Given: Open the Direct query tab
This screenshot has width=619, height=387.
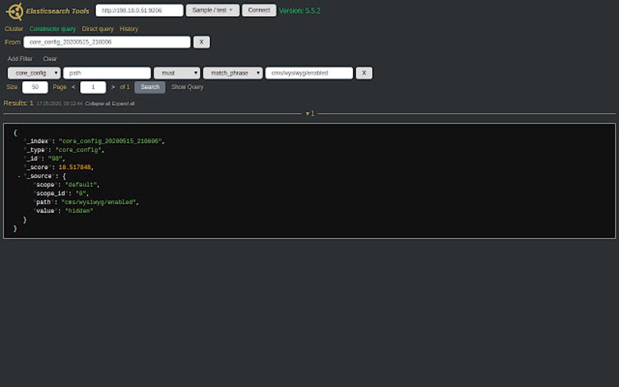Looking at the screenshot, I should click(98, 29).
